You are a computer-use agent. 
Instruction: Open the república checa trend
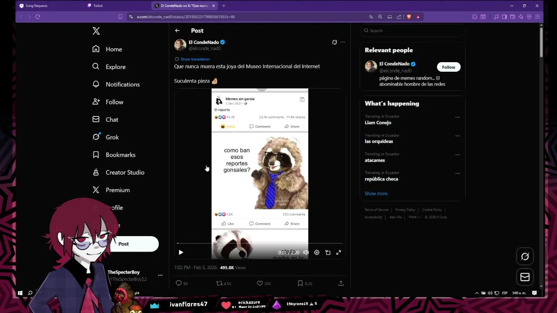point(381,179)
